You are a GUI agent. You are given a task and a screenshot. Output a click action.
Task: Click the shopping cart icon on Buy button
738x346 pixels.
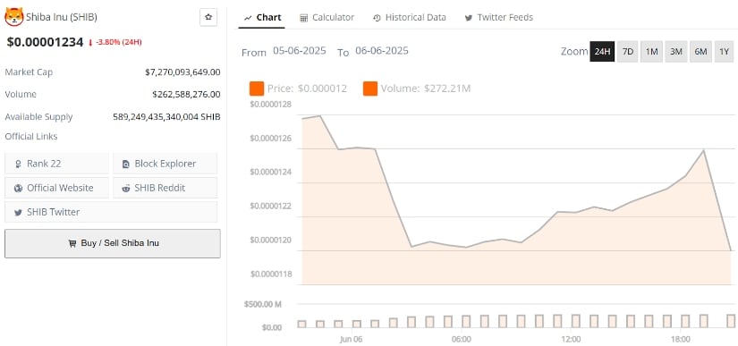click(x=72, y=243)
